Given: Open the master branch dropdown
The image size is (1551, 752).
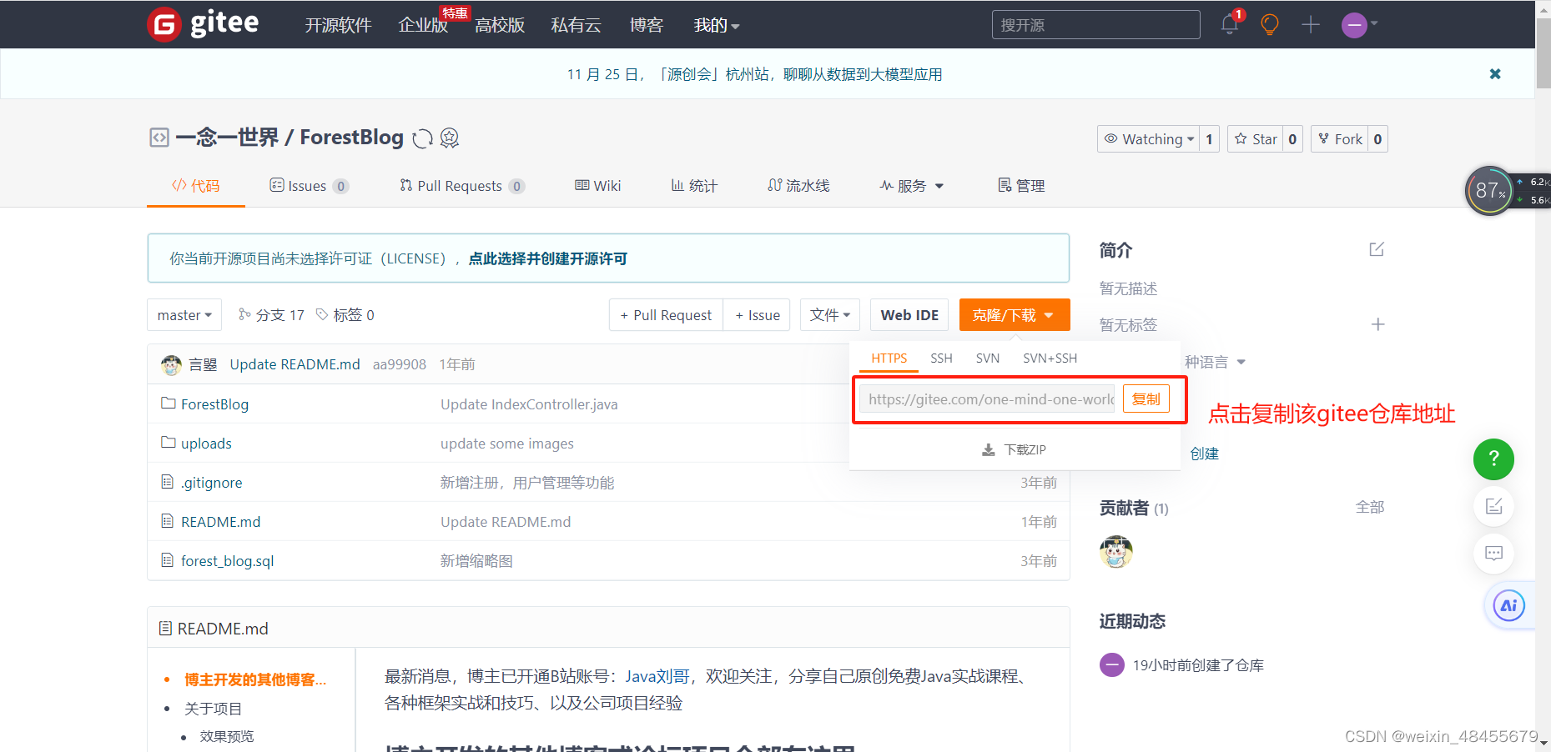Looking at the screenshot, I should [184, 314].
